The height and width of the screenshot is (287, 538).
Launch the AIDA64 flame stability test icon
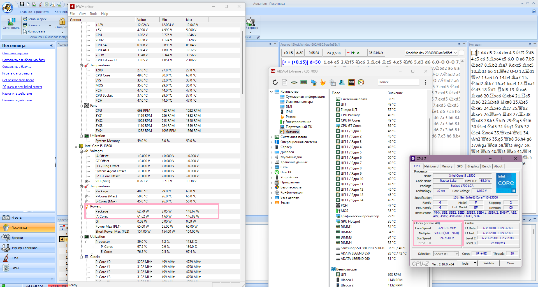pyautogui.click(x=323, y=82)
